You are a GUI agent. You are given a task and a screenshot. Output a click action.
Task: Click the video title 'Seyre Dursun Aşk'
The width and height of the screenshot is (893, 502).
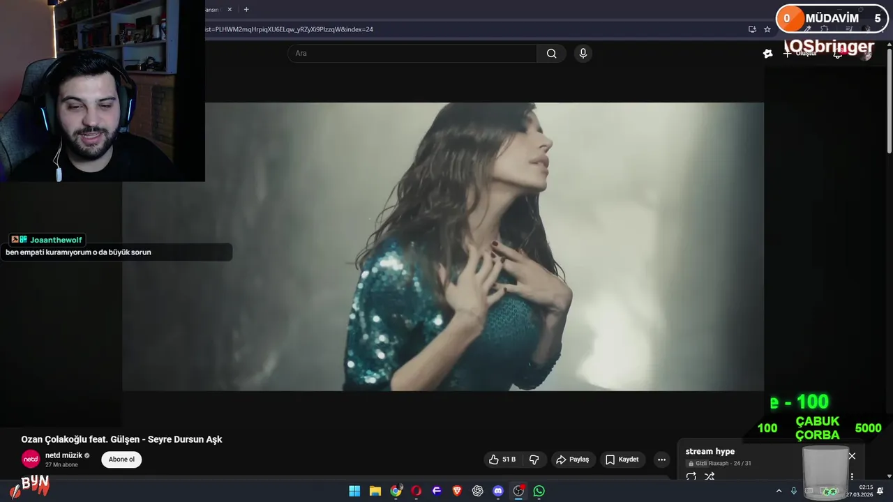(185, 439)
